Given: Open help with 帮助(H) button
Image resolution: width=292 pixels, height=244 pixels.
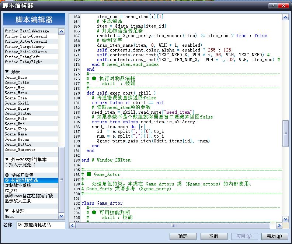Looking at the screenshot, I should click(274, 236).
